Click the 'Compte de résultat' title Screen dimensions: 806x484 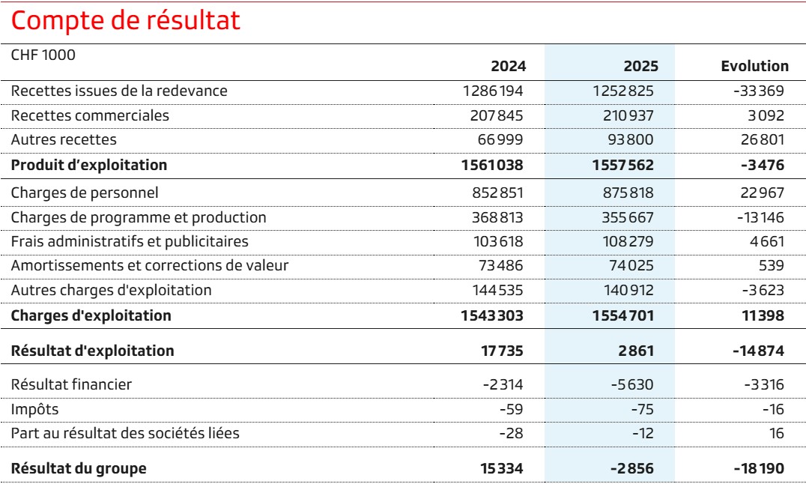coord(126,21)
